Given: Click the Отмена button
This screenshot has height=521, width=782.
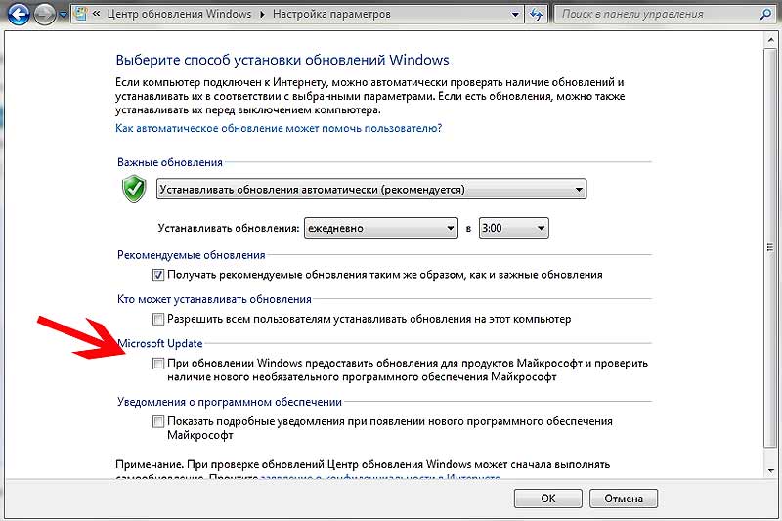Looking at the screenshot, I should coord(624,499).
